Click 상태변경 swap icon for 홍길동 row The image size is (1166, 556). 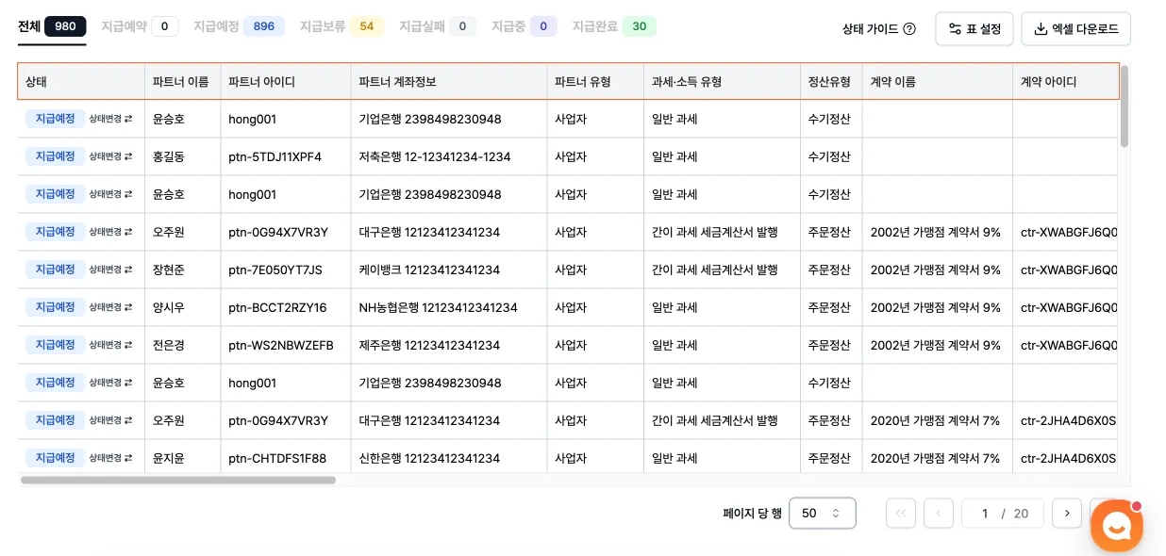click(x=128, y=156)
